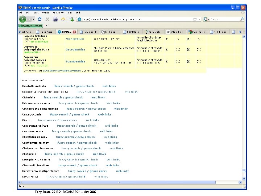Open the History menu
The image size is (261, 196).
click(46, 13)
